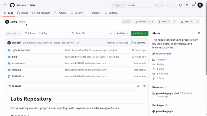Viewport: 207px width, 116px height.
Task: Open the Copilot icon in header
Action: pos(157,5)
